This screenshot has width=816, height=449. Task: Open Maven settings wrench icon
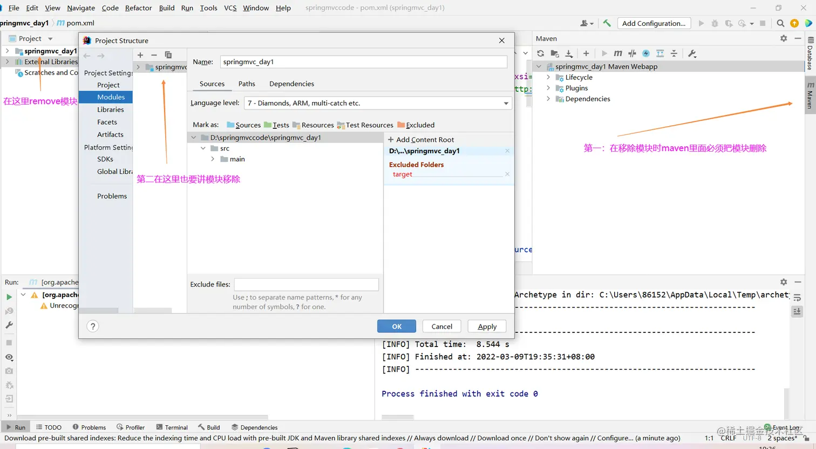692,53
